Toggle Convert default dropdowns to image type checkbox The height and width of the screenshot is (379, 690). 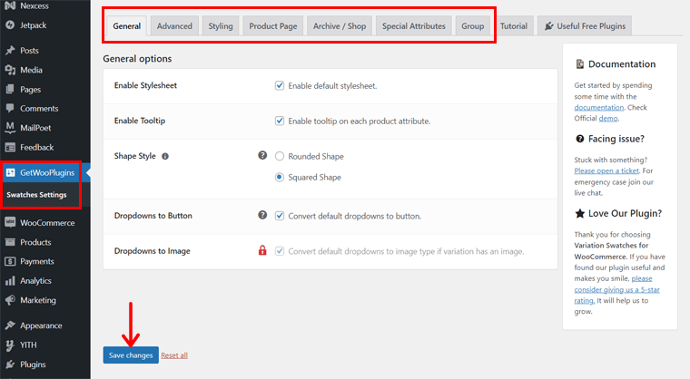click(280, 251)
